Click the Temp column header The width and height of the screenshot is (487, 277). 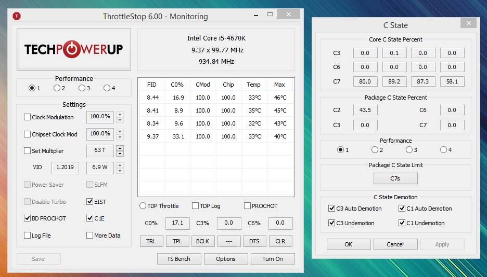[254, 85]
